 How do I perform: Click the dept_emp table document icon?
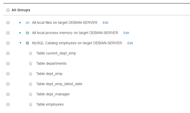(x=31, y=74)
